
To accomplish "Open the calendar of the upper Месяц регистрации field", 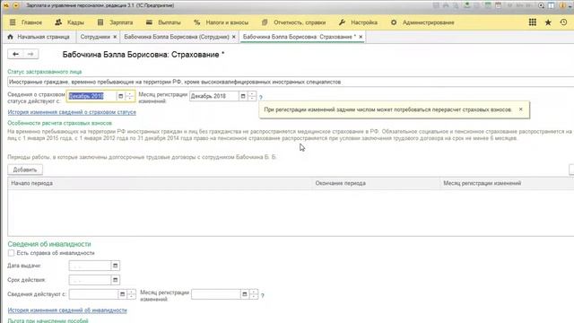I will pos(243,96).
